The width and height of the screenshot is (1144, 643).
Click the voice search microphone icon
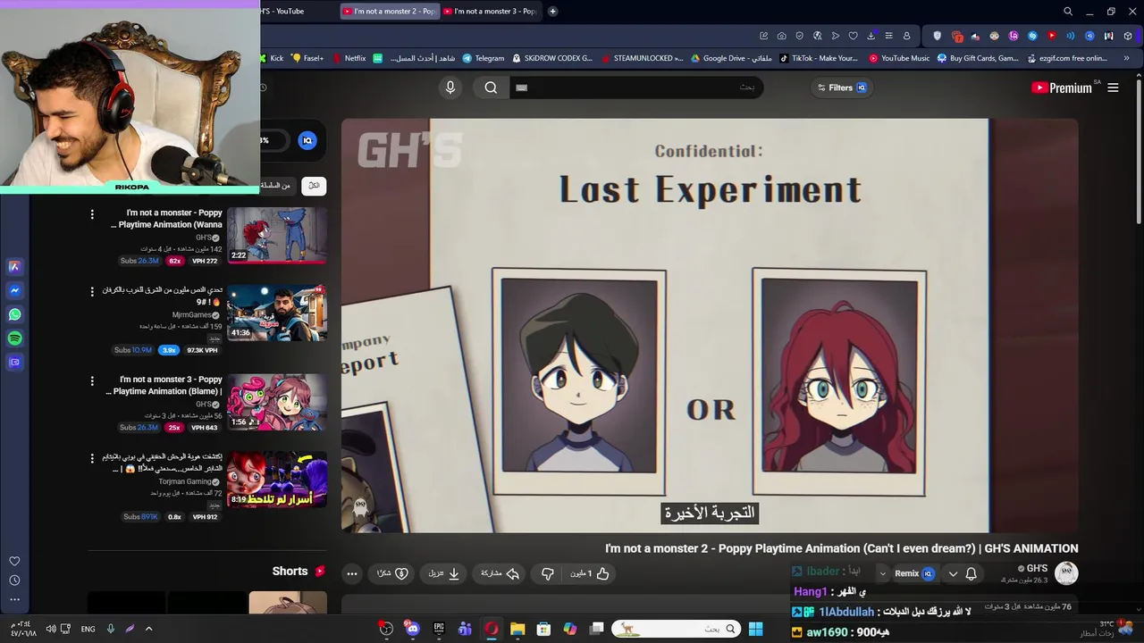pos(450,88)
